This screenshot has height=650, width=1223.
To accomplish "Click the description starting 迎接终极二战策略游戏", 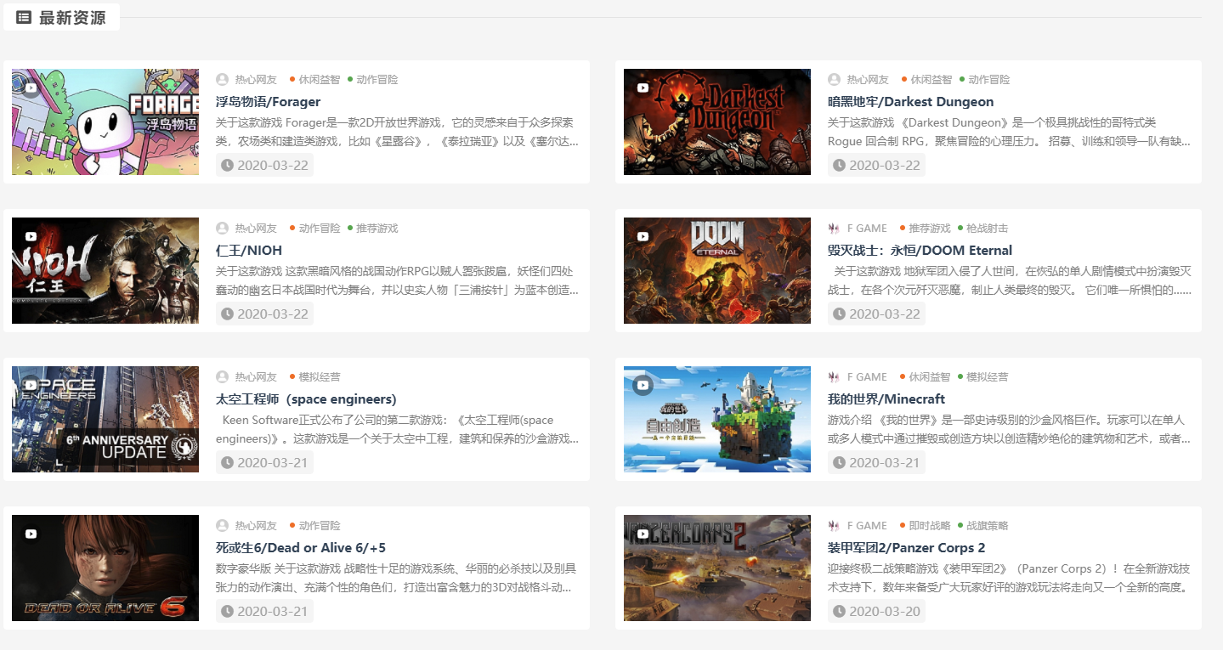I will tap(1009, 579).
